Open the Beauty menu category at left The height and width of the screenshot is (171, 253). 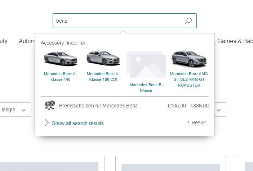(4, 41)
